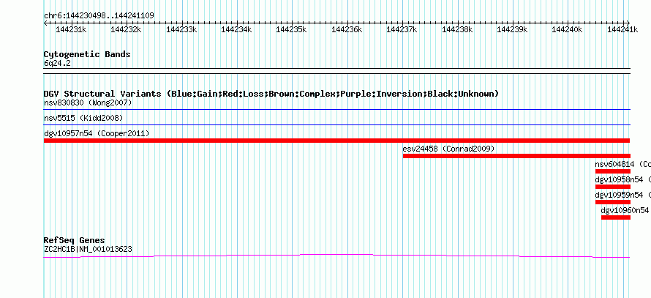The image size is (651, 298).
Task: Click the red loss bar under dgv10960n54
Action: [x=616, y=217]
